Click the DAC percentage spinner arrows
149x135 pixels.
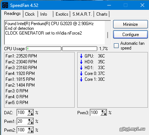[x=30, y=113]
